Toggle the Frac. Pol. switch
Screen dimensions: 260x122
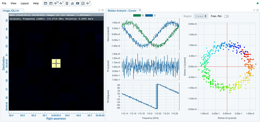[226, 16]
